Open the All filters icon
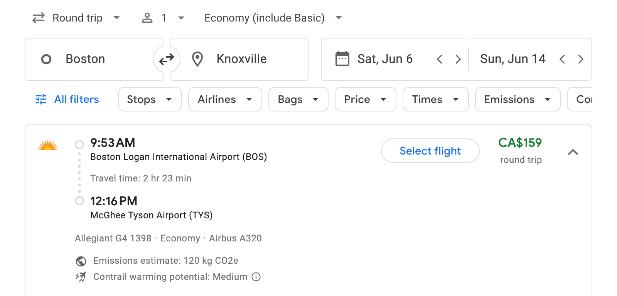617x296 pixels. (x=41, y=99)
